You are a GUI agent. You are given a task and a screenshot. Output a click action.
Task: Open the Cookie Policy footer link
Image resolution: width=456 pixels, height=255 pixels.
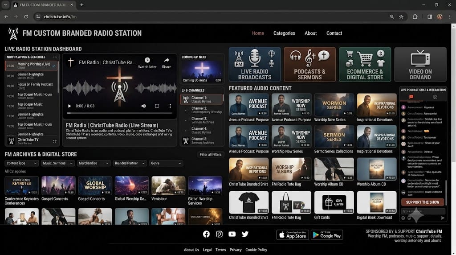tap(256, 250)
